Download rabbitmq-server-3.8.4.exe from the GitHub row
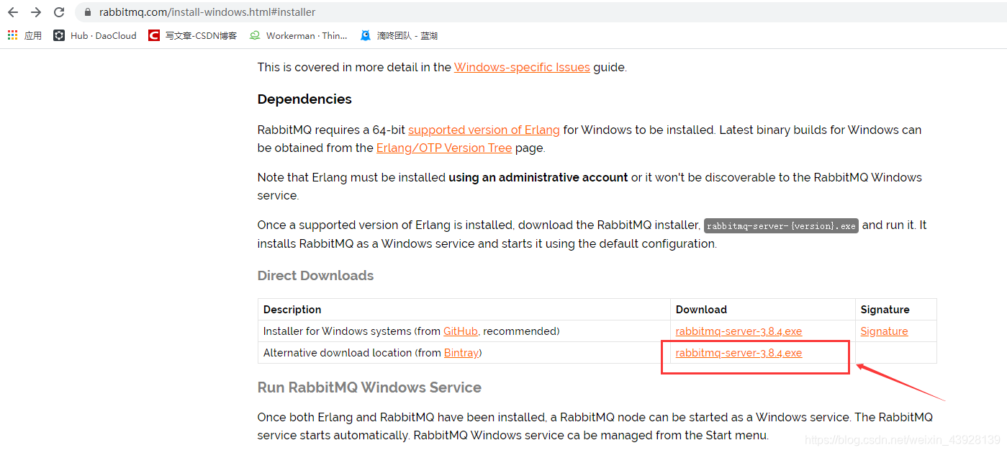This screenshot has width=1007, height=453. point(738,331)
